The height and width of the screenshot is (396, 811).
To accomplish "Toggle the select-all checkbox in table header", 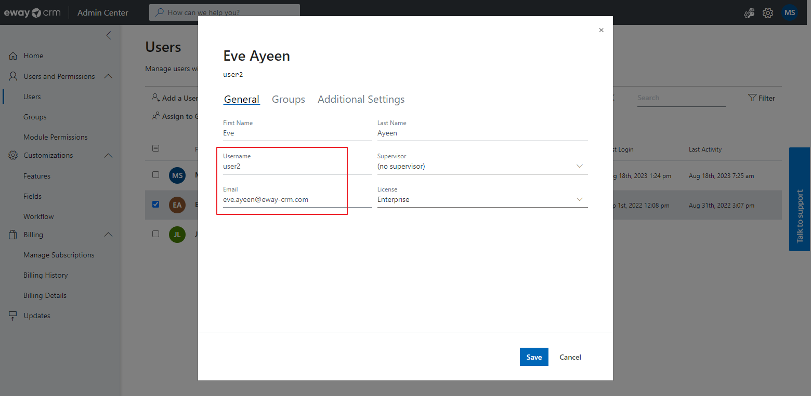I will (x=155, y=148).
